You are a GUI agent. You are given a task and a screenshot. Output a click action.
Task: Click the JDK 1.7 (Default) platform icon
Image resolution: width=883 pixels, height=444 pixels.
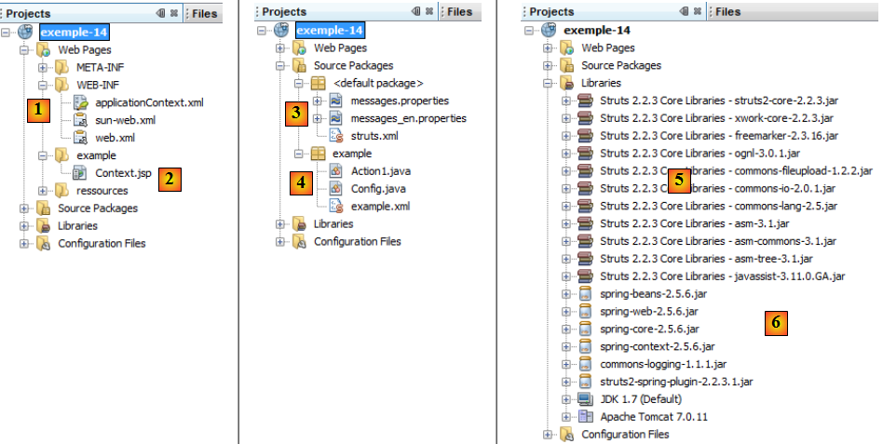pos(586,399)
